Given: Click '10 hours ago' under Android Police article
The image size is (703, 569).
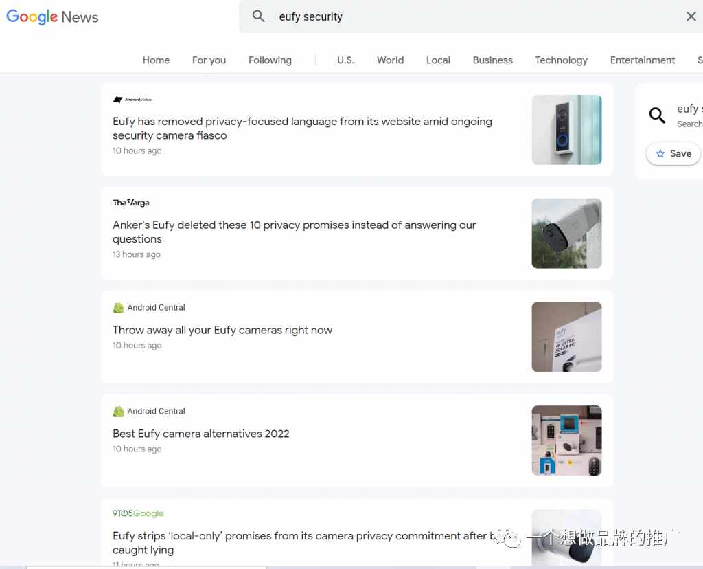Looking at the screenshot, I should coord(137,150).
